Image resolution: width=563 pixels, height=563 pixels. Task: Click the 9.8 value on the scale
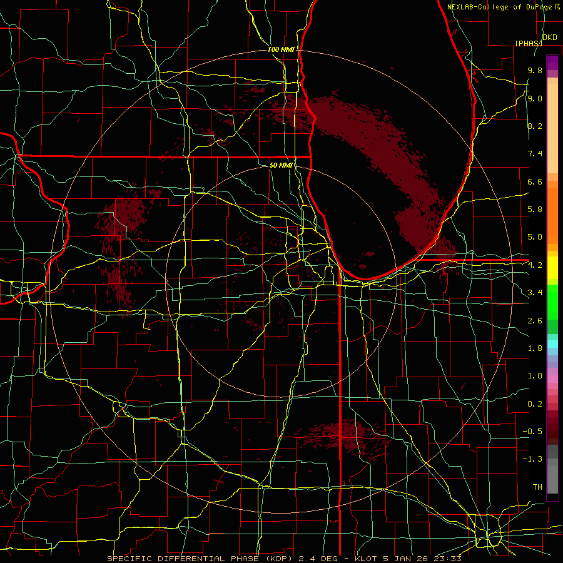pyautogui.click(x=535, y=70)
